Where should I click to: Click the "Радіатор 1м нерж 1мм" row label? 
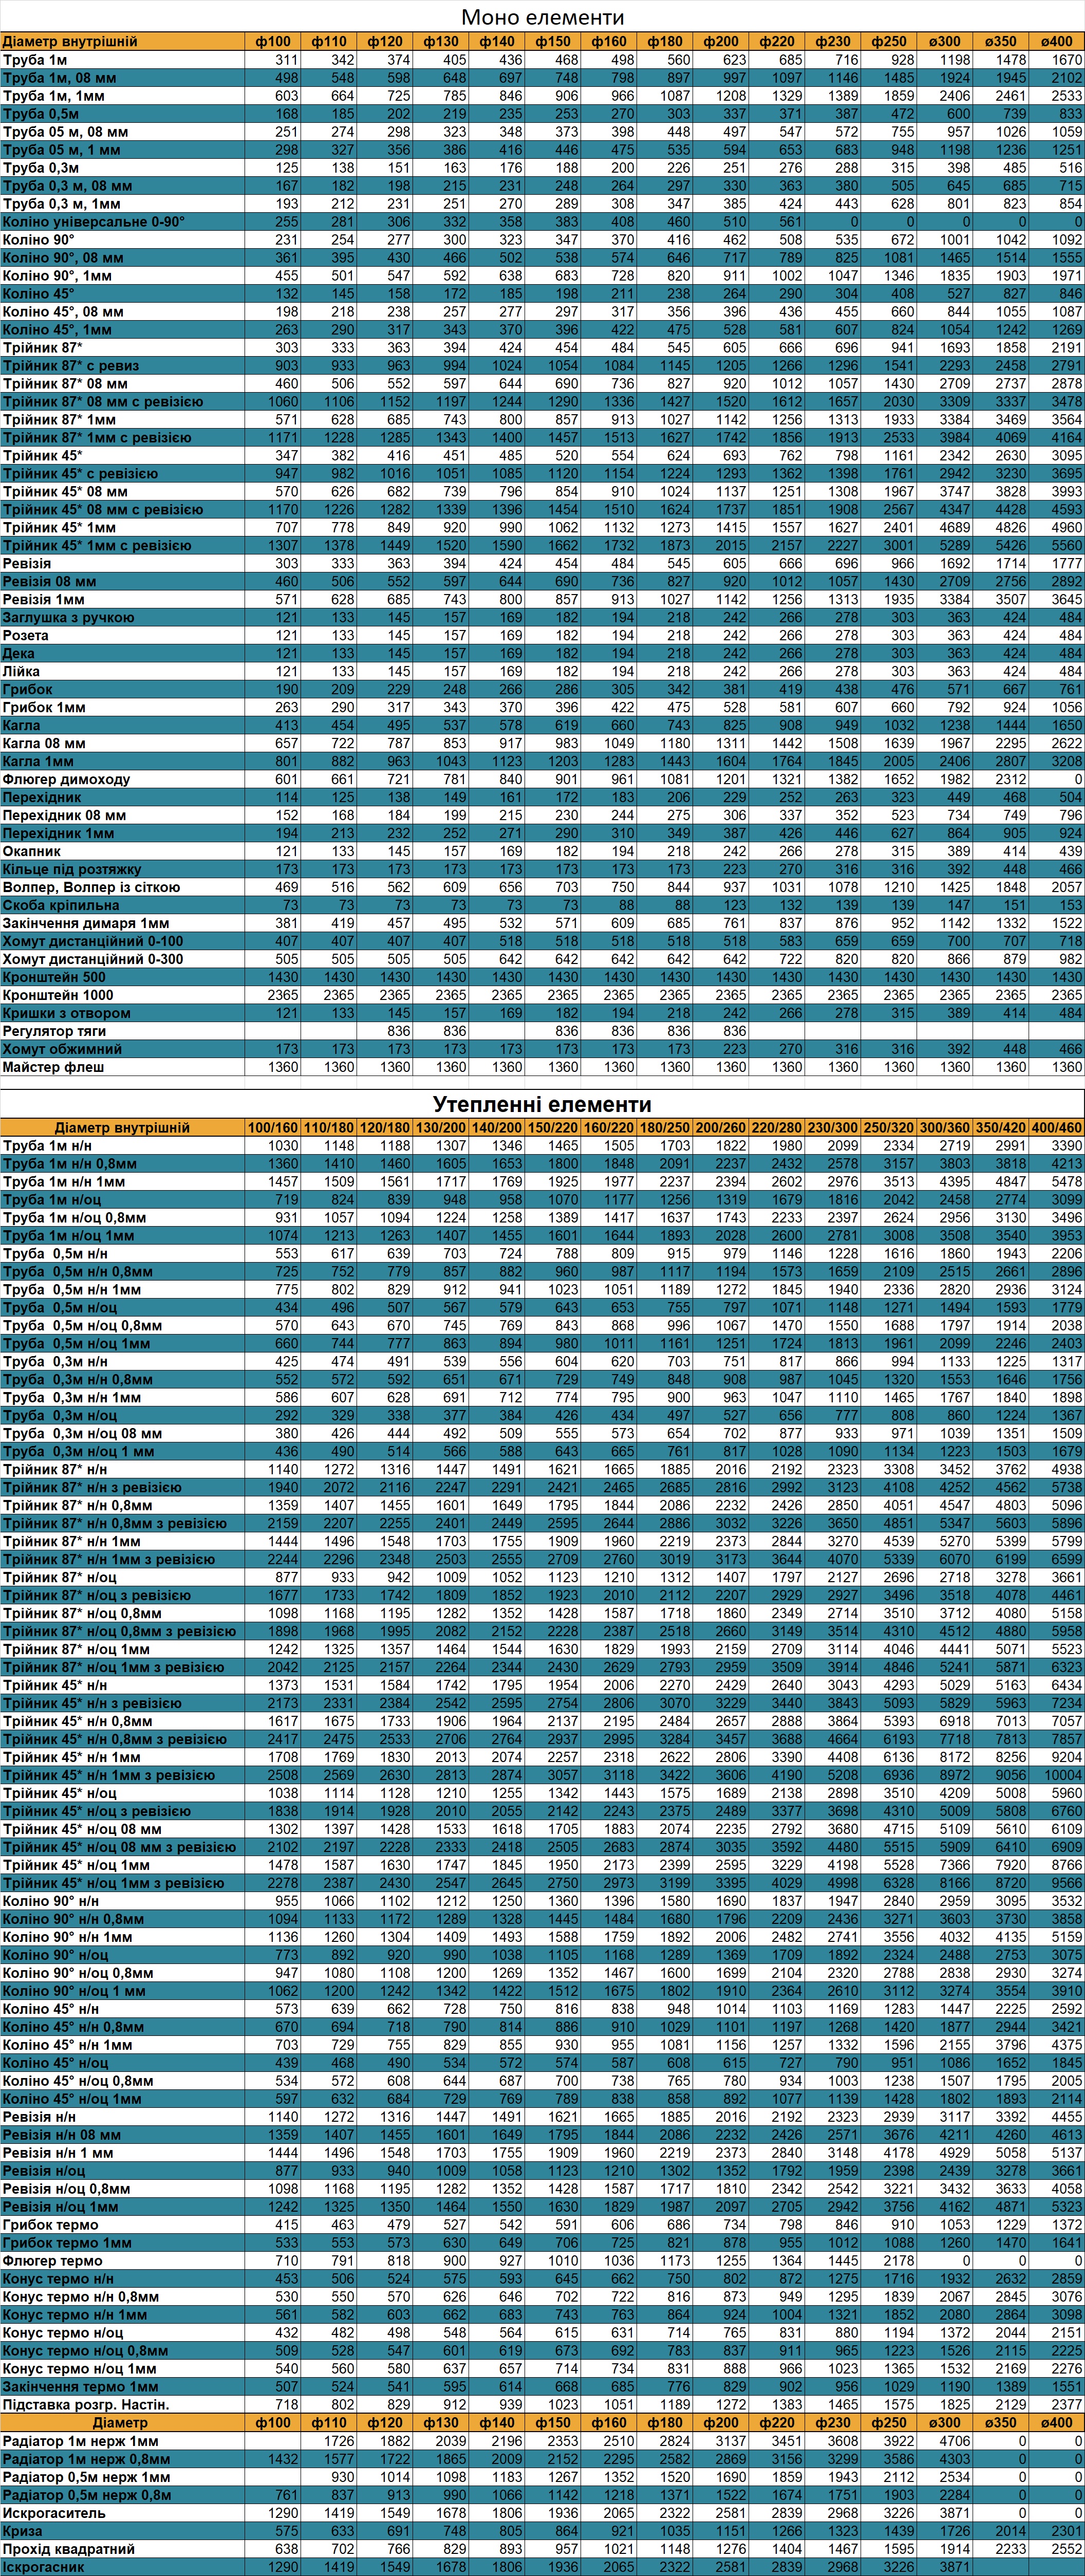pos(80,2442)
